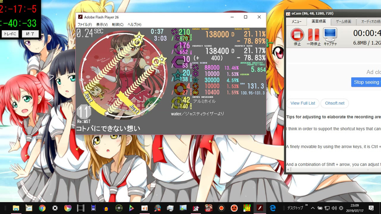Switch to the ゲーム録画 tab in oCam
381x214 pixels.
click(343, 21)
